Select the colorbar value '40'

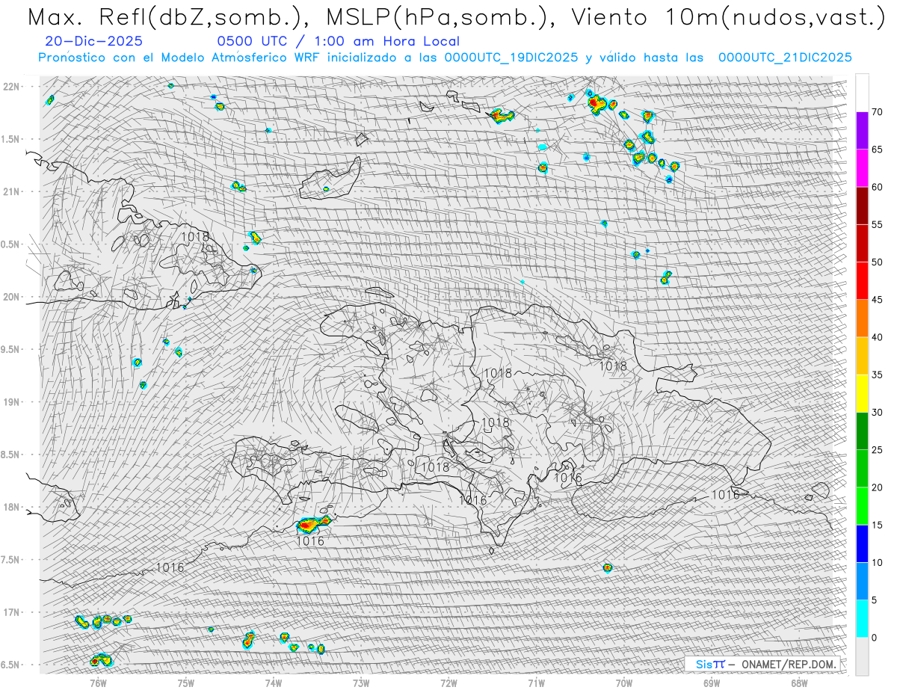point(877,337)
